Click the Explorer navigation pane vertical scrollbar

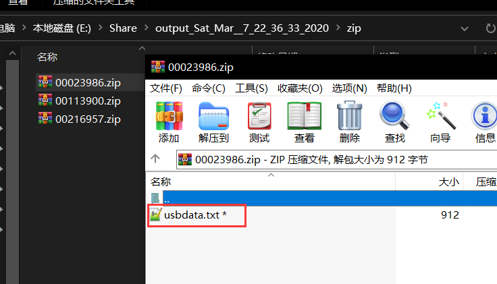12,171
